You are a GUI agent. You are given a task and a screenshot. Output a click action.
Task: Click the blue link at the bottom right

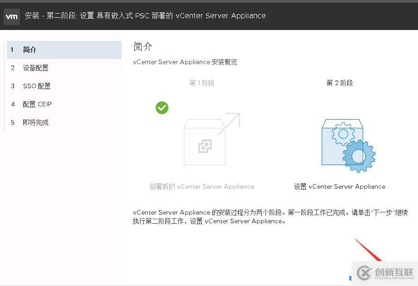[x=351, y=278]
